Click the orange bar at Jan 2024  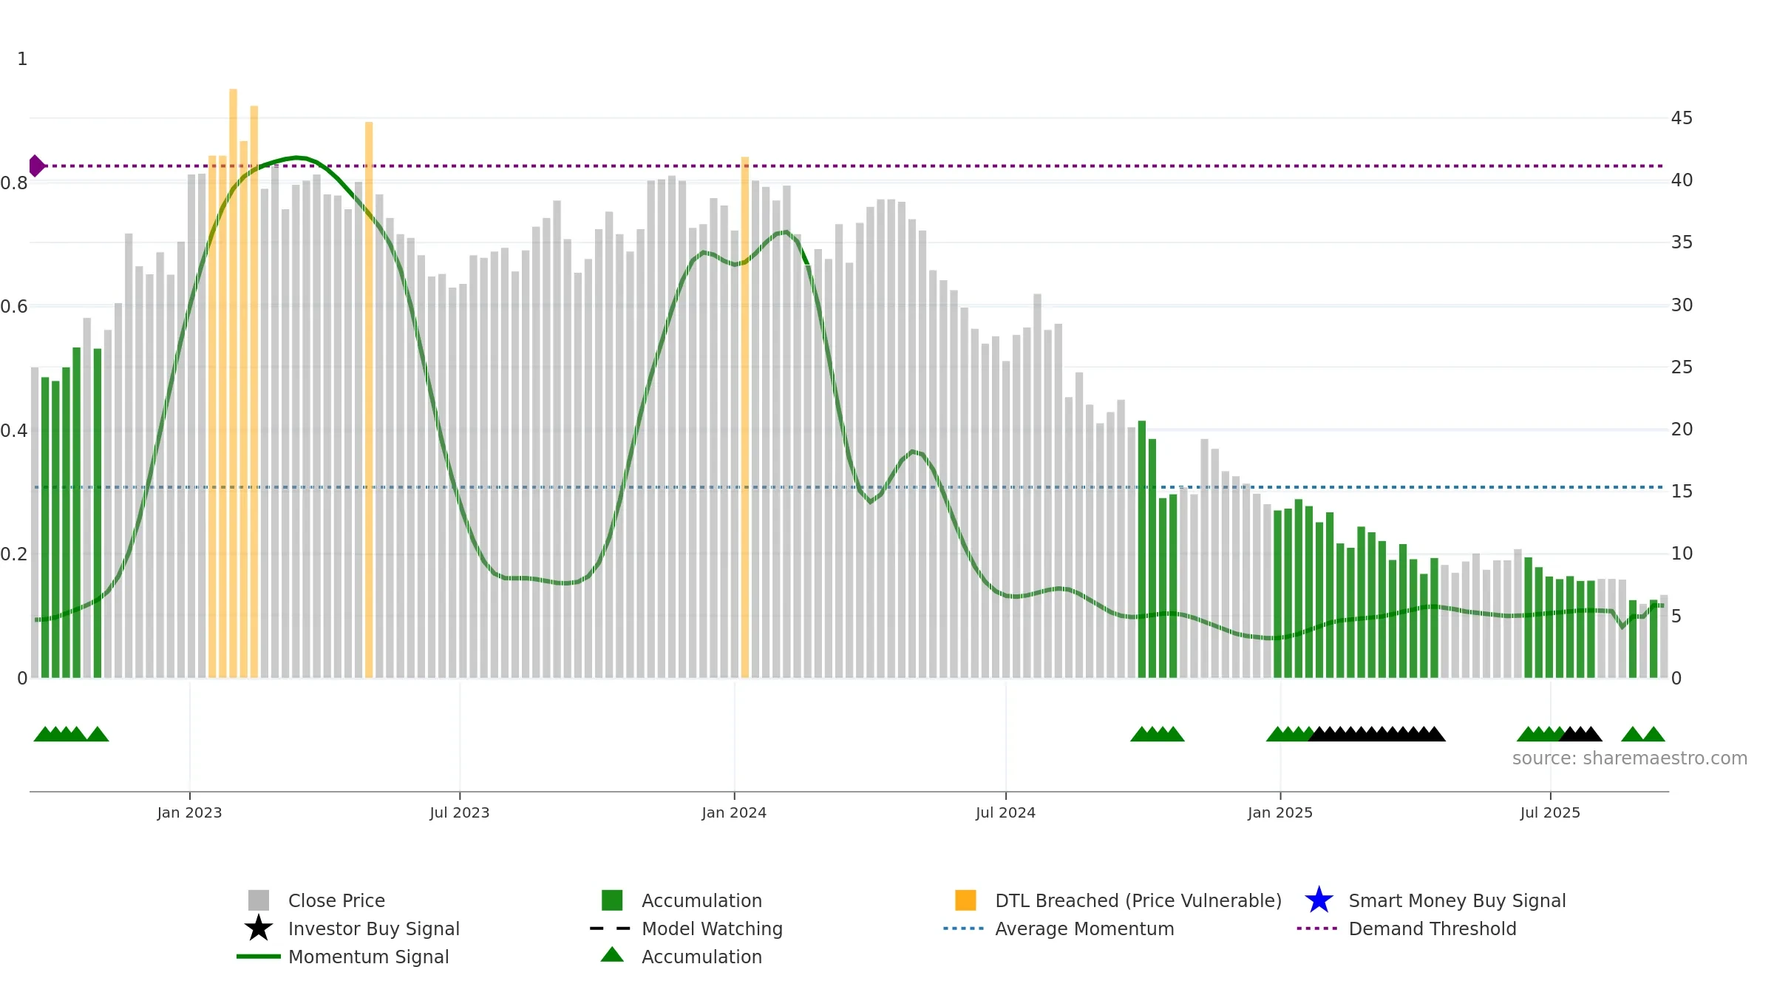coord(745,417)
